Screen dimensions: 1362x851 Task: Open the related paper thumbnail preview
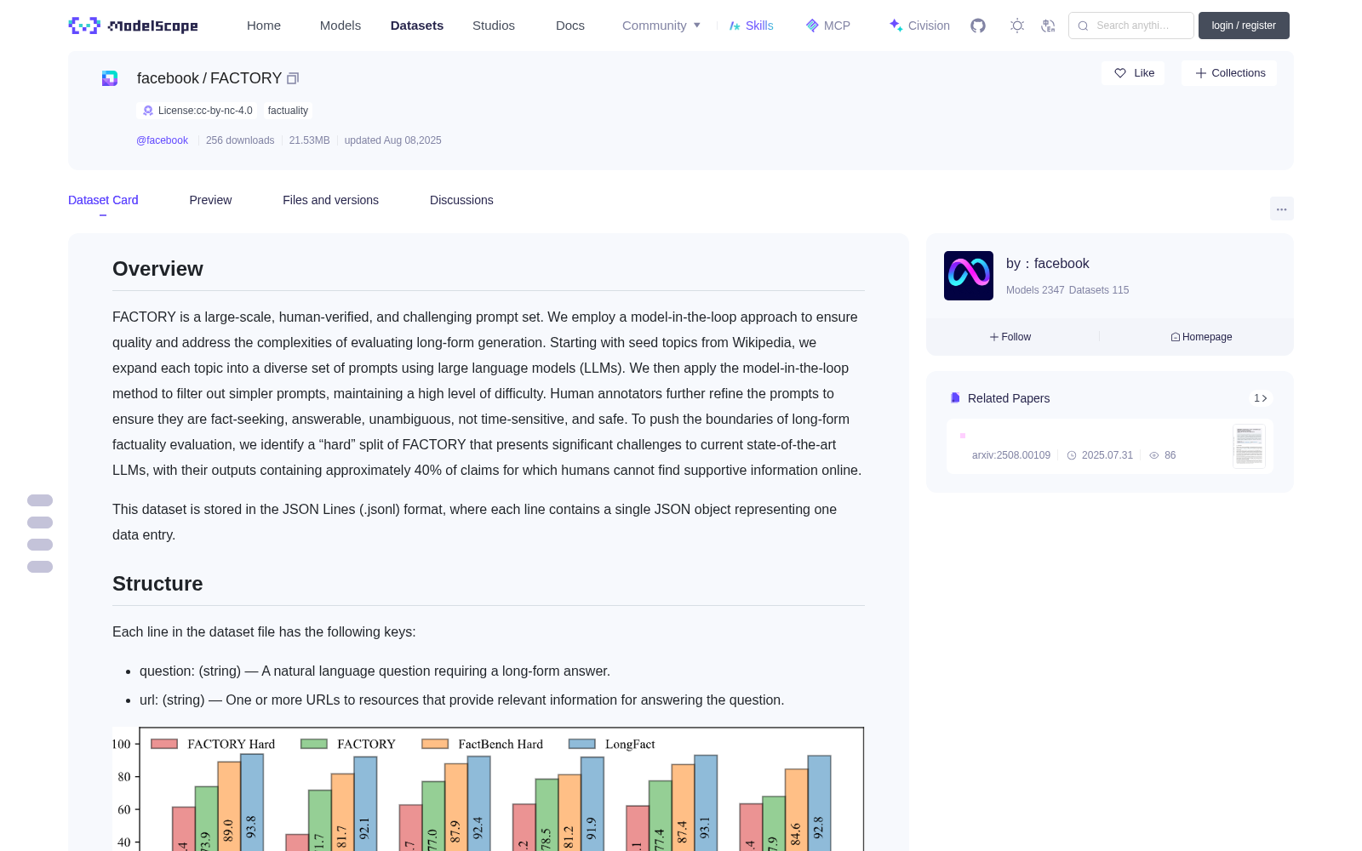click(1249, 446)
